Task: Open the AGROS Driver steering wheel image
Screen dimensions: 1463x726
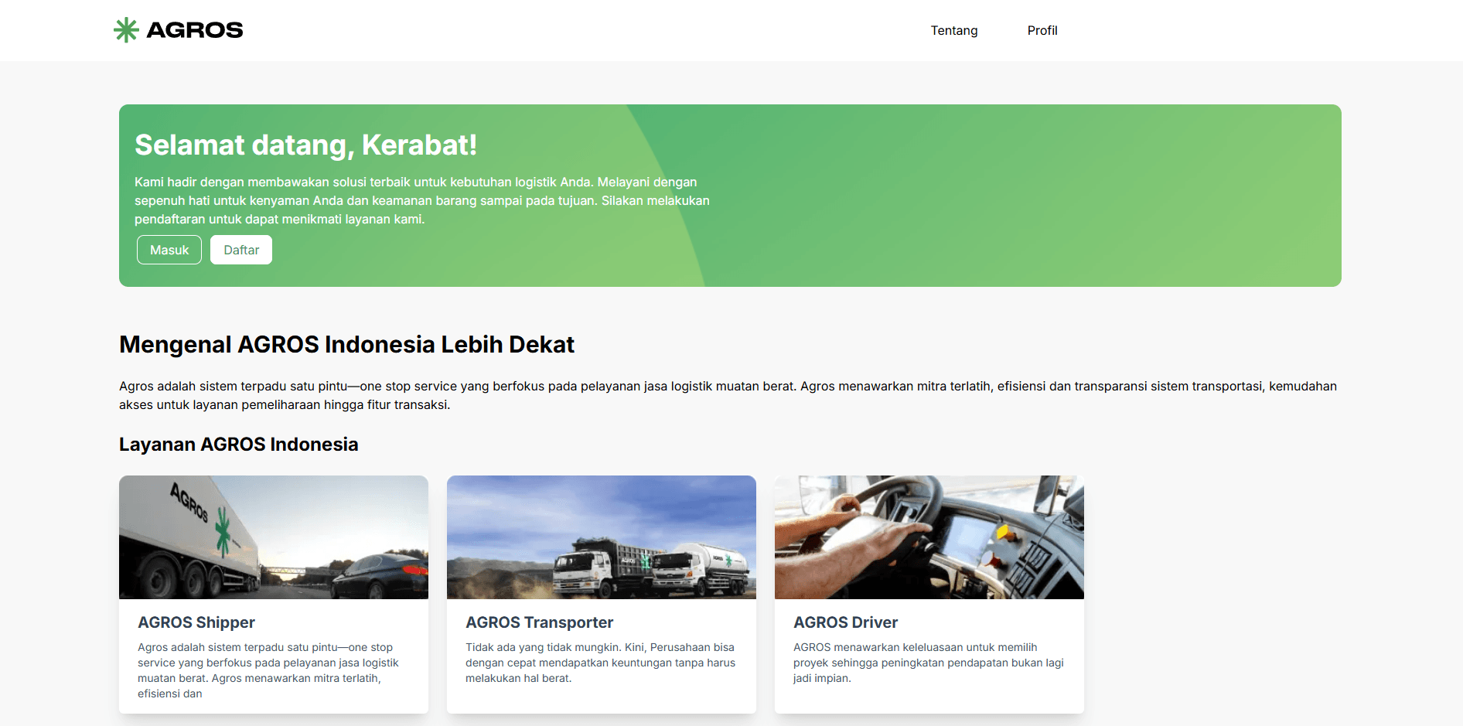Action: [x=929, y=537]
